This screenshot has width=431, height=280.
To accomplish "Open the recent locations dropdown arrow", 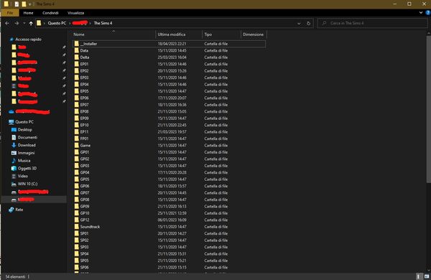I will (24, 24).
